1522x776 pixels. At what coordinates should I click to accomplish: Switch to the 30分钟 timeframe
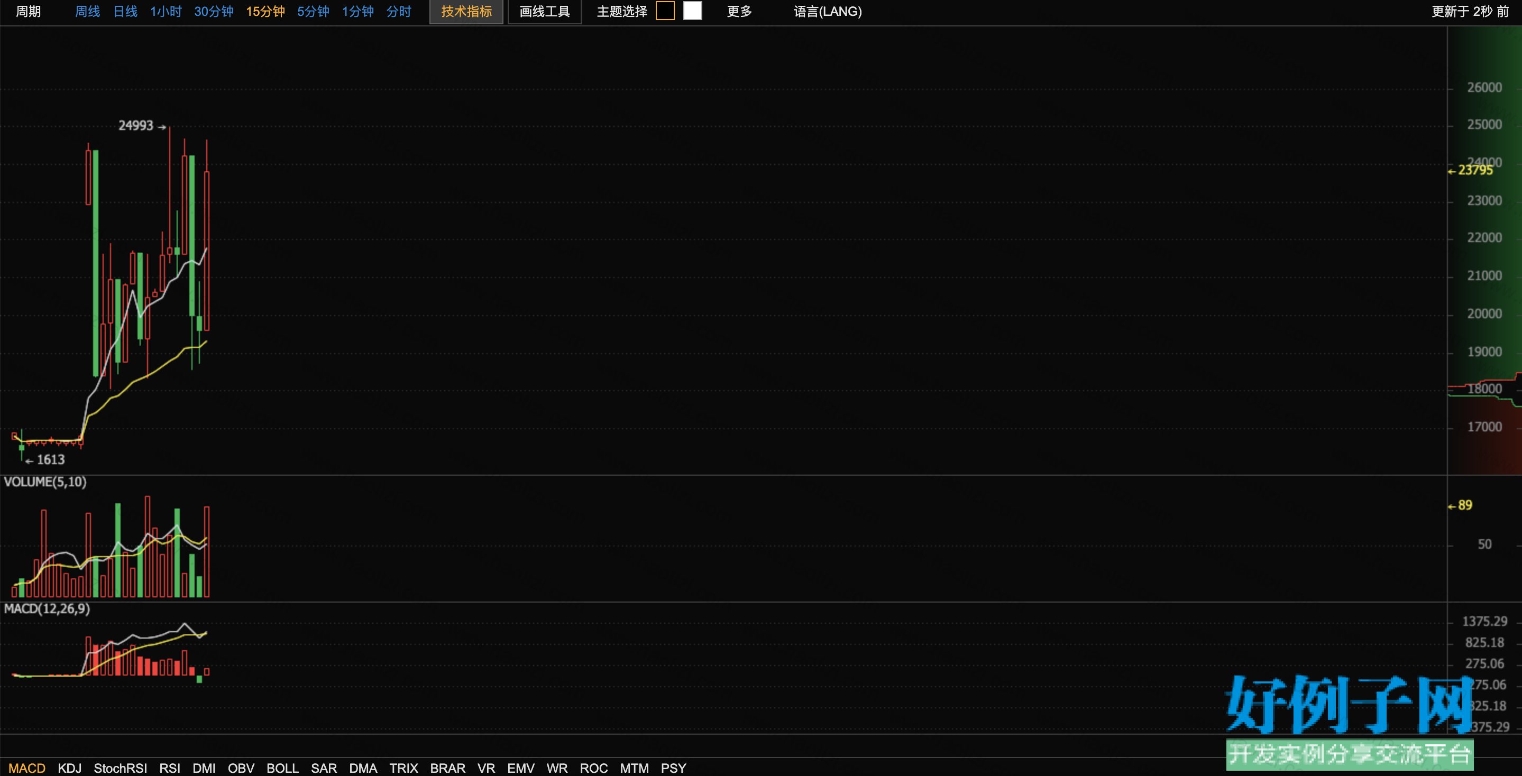pos(213,11)
